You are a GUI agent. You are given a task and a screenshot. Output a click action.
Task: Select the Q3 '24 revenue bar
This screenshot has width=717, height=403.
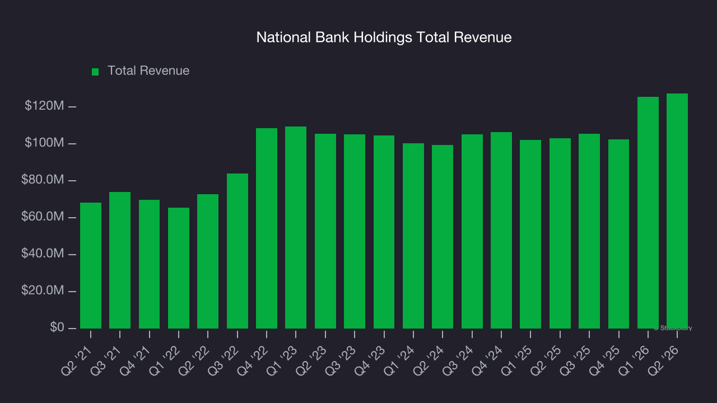[472, 231]
